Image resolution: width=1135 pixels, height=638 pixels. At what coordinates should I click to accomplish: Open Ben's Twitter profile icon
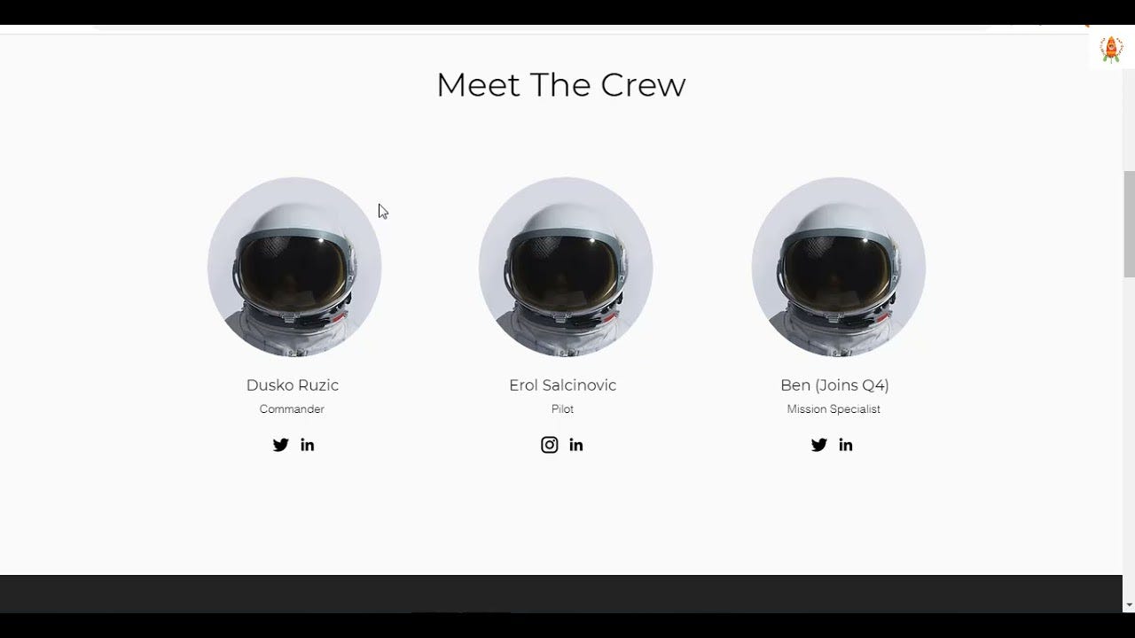point(818,445)
